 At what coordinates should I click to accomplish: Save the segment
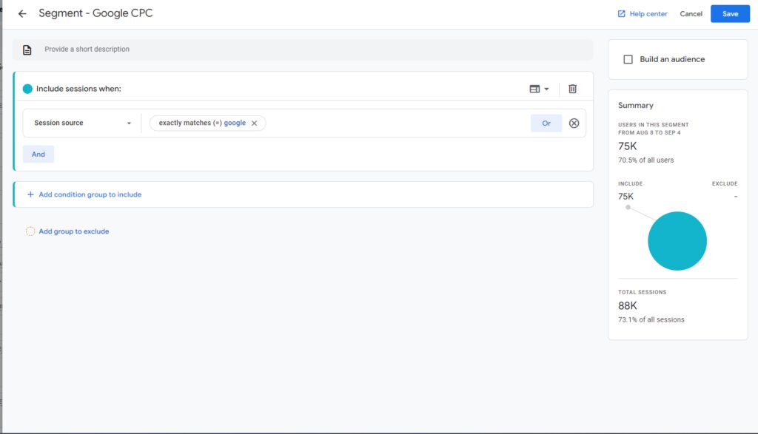730,14
